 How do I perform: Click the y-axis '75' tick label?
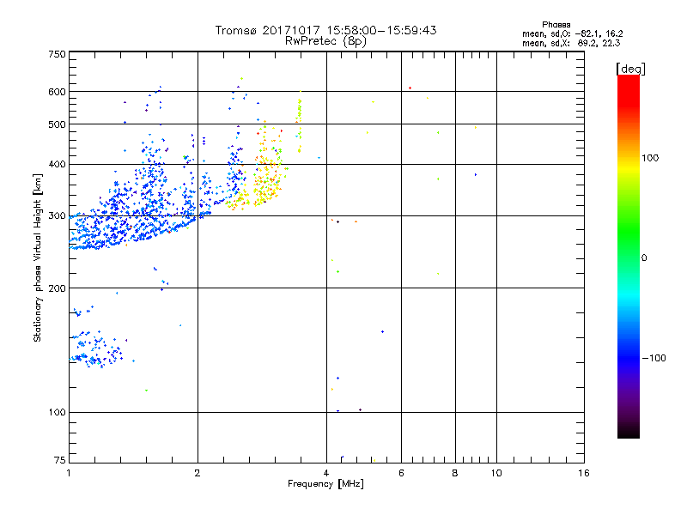coord(60,460)
